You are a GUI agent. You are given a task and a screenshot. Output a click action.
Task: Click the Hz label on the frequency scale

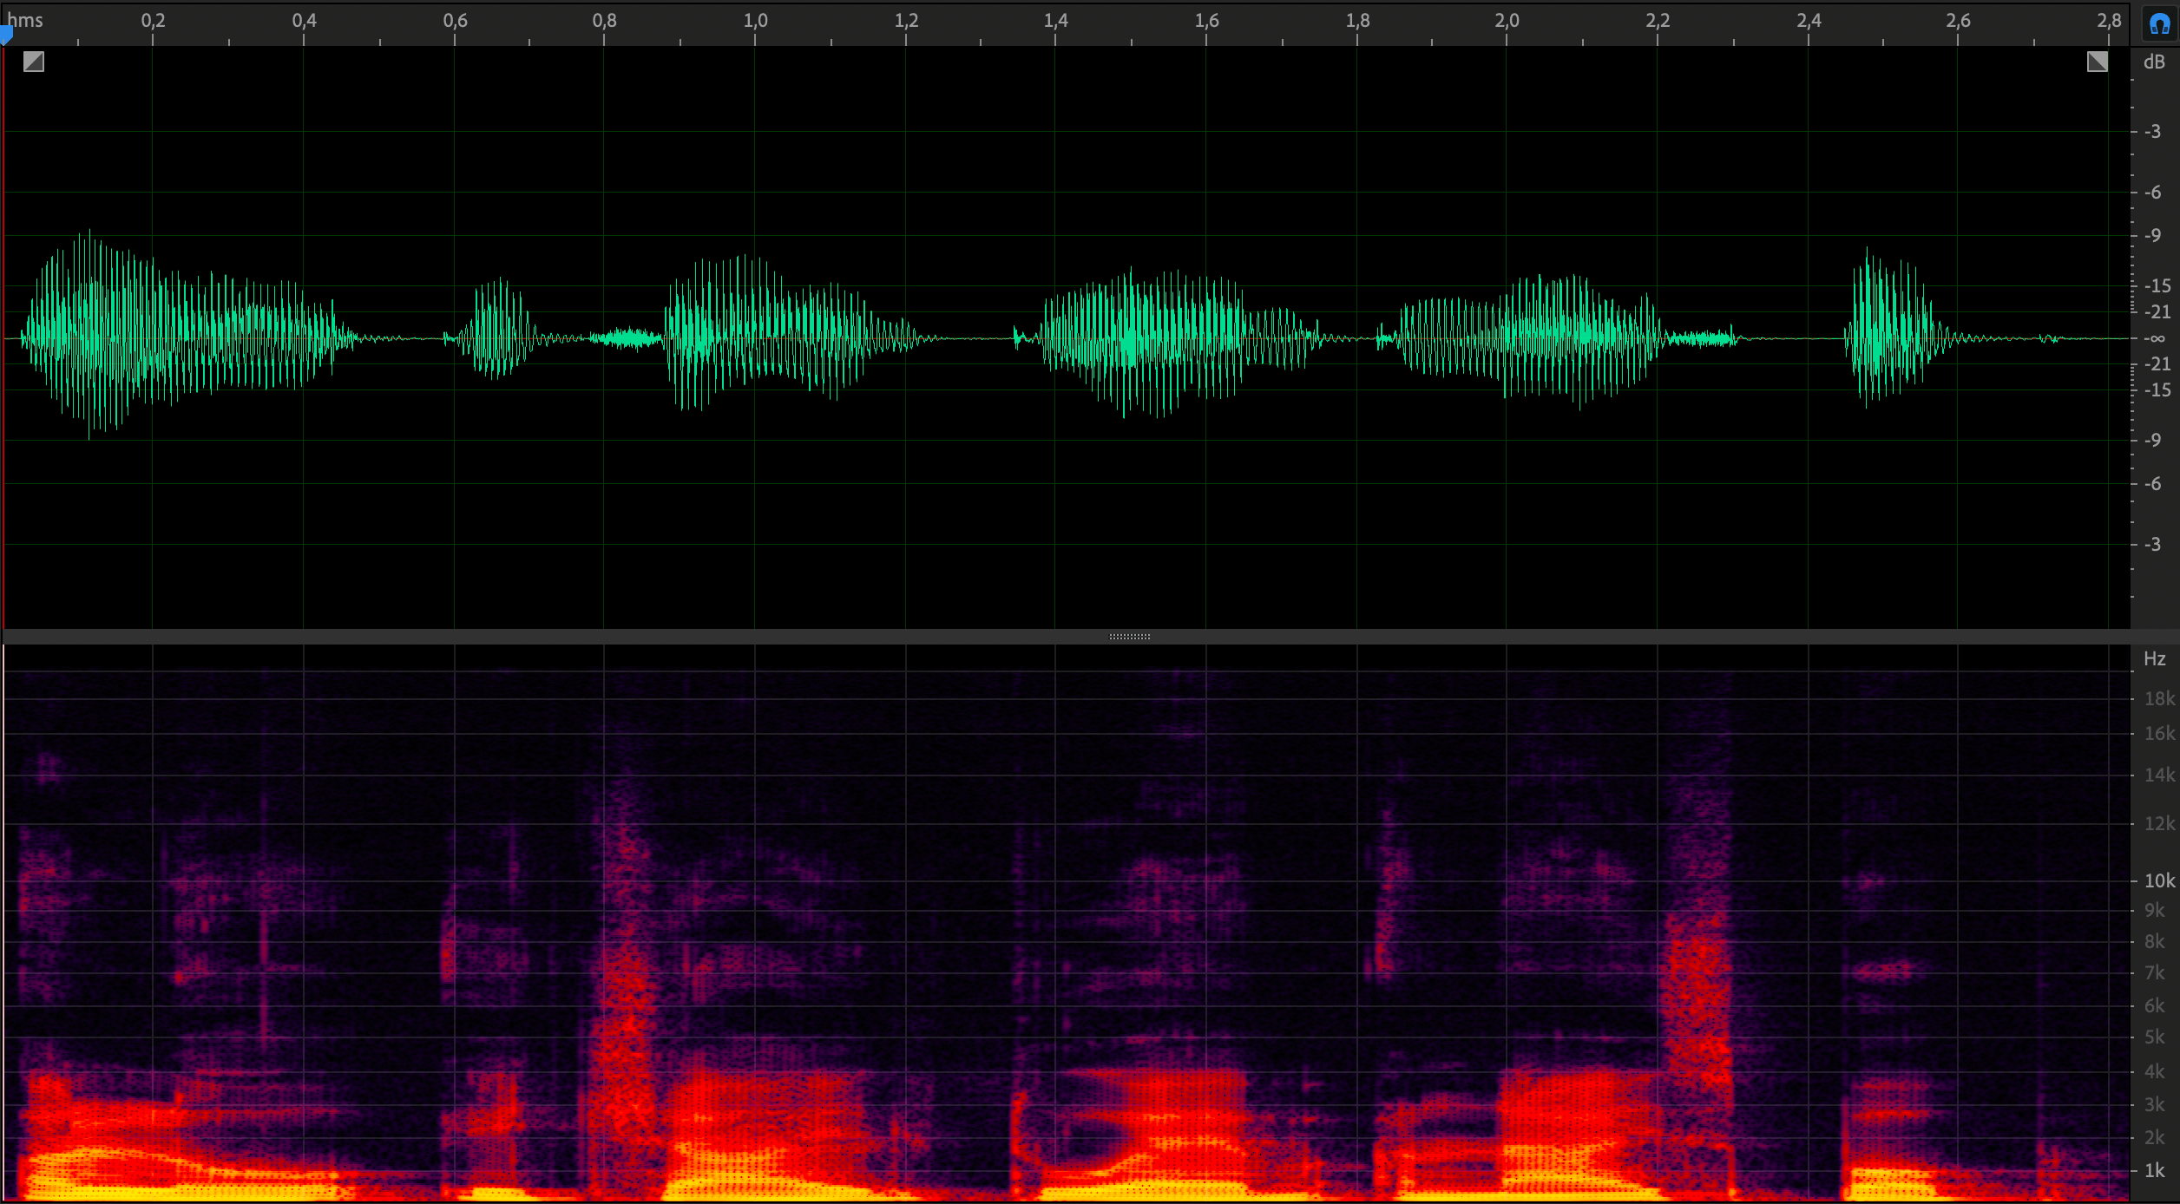pyautogui.click(x=2154, y=658)
